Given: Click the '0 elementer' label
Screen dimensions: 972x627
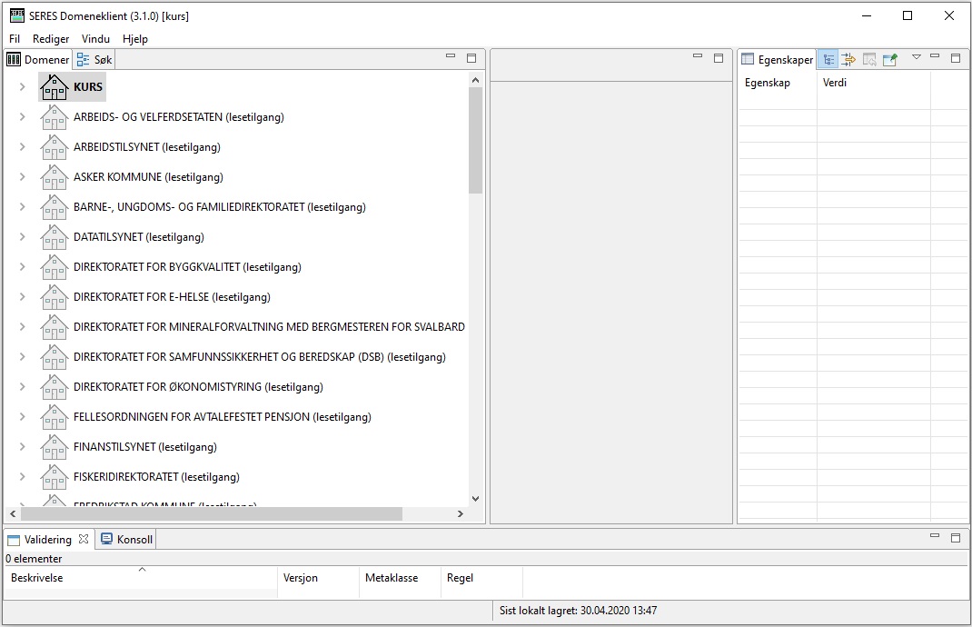Looking at the screenshot, I should pos(34,558).
